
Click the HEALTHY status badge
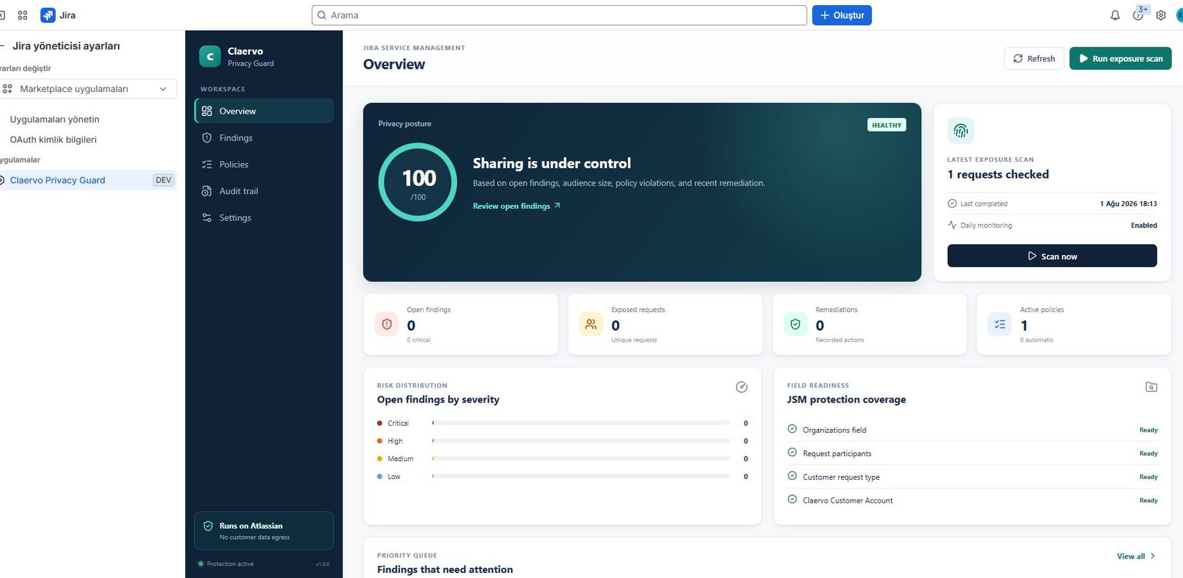coord(887,125)
